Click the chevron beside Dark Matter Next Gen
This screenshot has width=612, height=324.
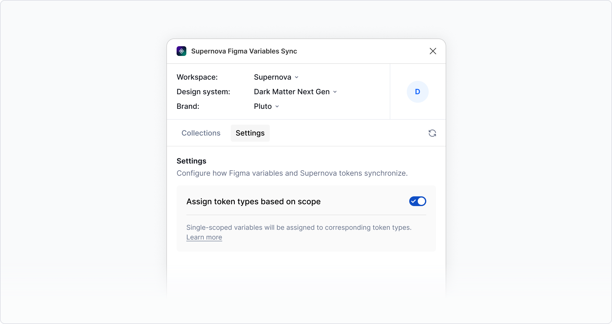click(335, 92)
